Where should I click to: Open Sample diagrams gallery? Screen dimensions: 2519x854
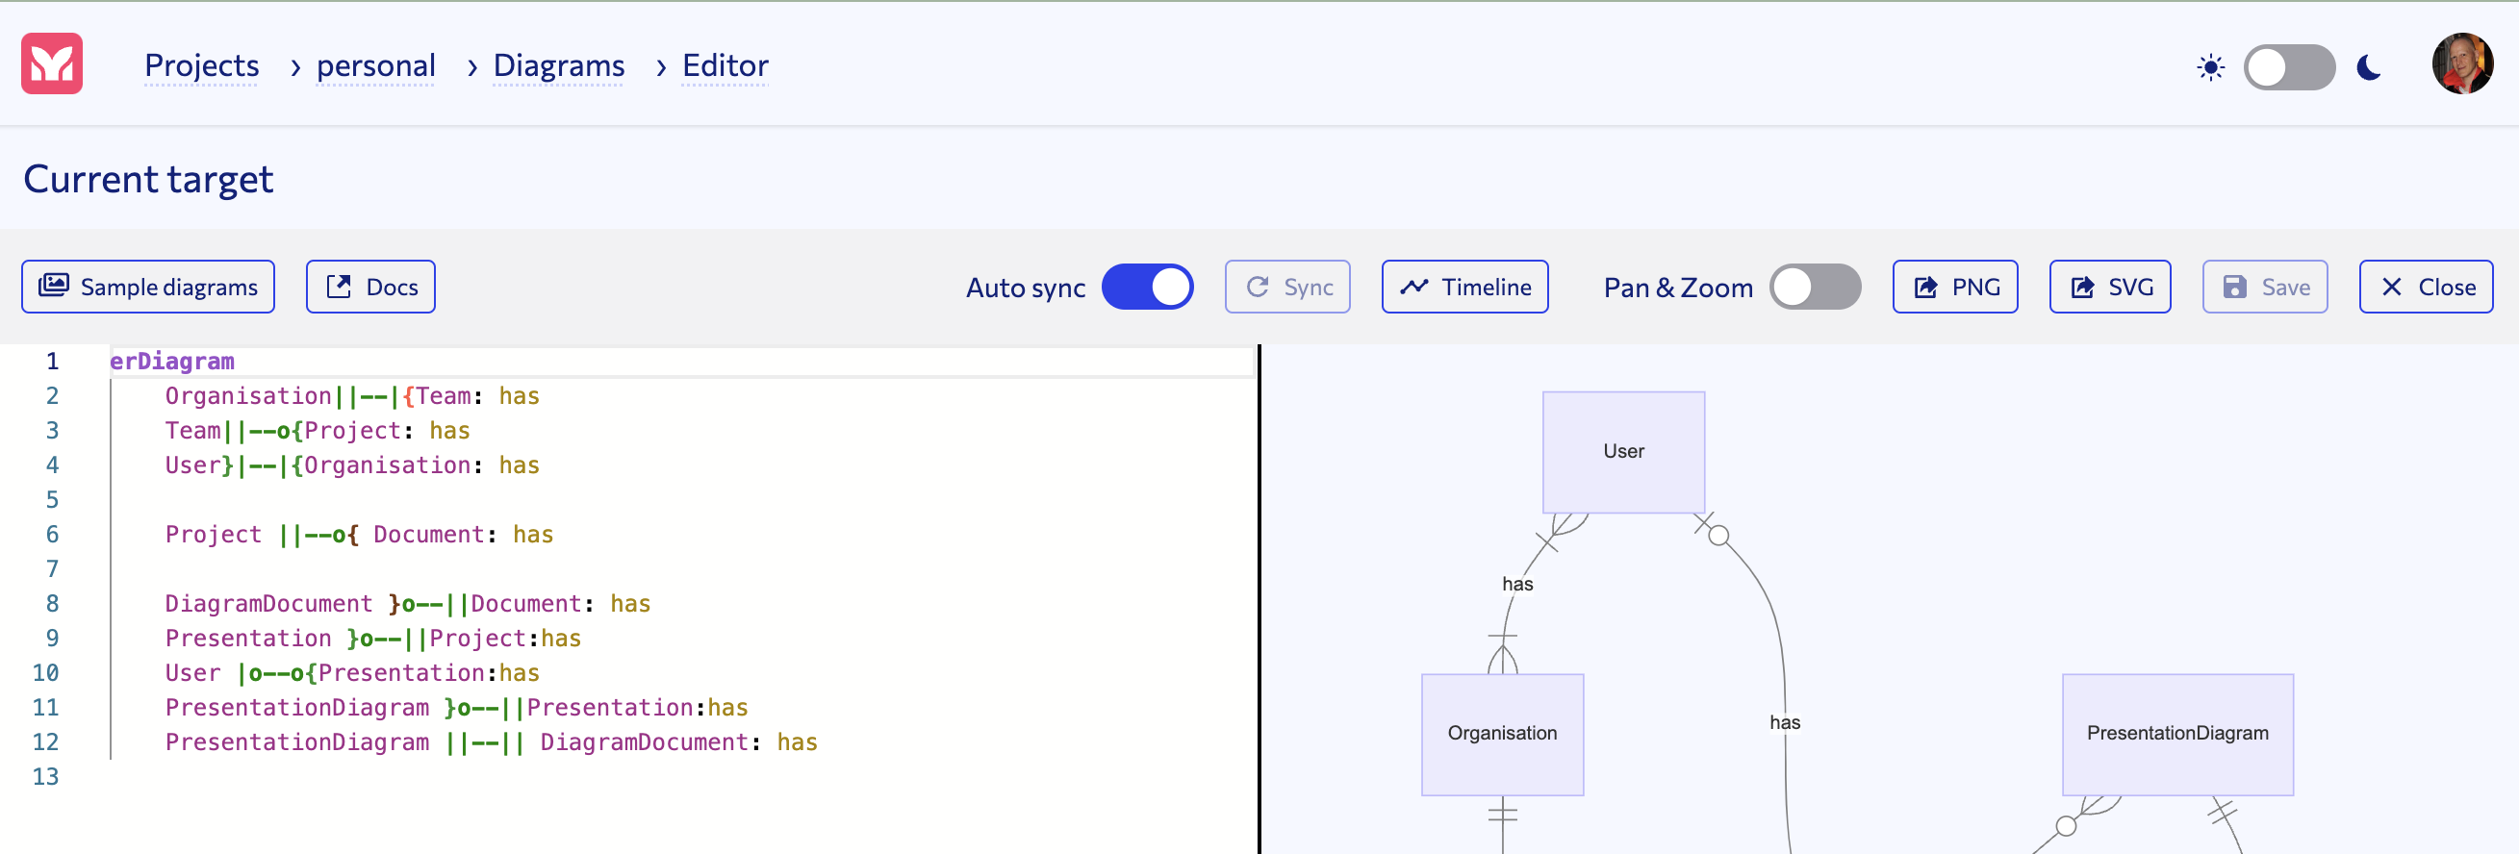coord(147,287)
